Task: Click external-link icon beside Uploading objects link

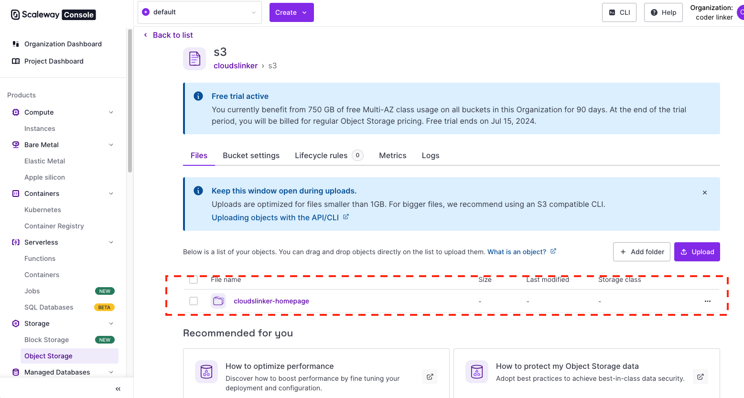Action: tap(346, 217)
